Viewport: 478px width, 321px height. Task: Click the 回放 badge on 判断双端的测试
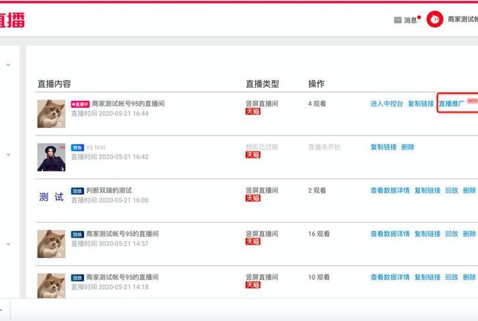click(77, 191)
